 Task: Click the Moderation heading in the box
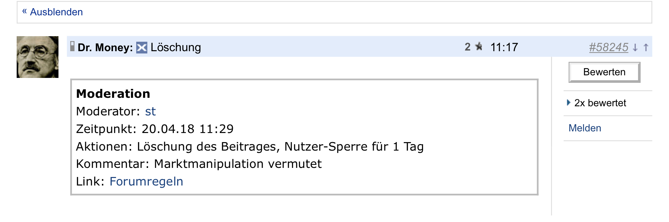[x=113, y=94]
